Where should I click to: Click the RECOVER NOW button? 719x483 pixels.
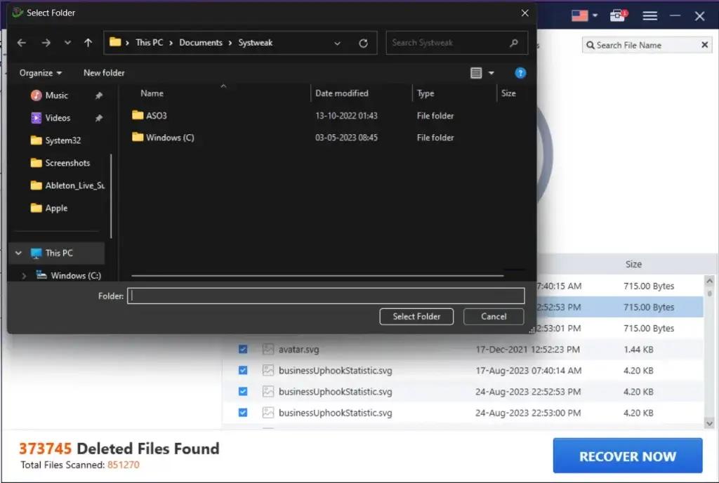[x=627, y=455]
